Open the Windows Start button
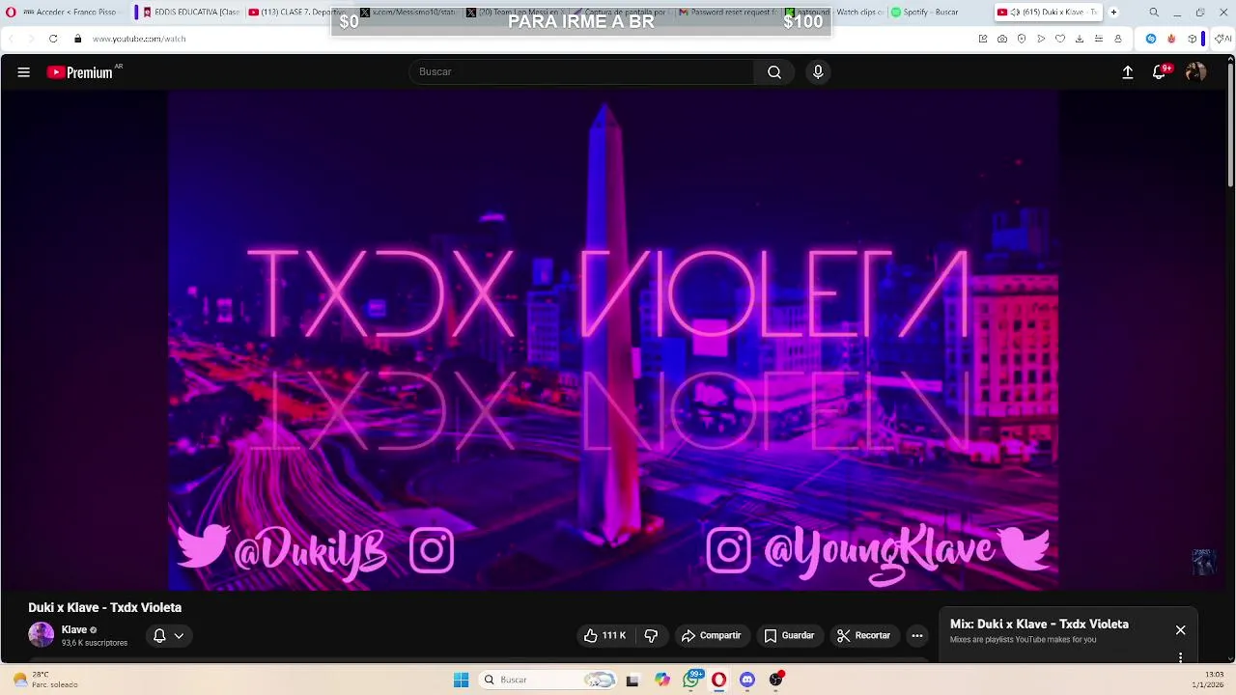Image resolution: width=1236 pixels, height=695 pixels. [461, 680]
